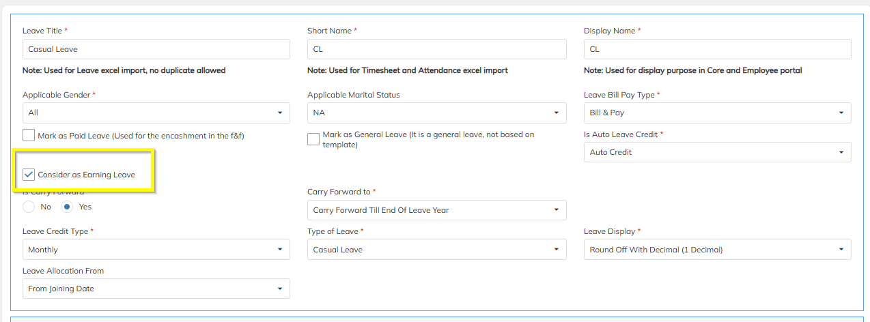The width and height of the screenshot is (870, 322).
Task: Check the Mark as Paid Leave checkbox
Action: pos(29,135)
